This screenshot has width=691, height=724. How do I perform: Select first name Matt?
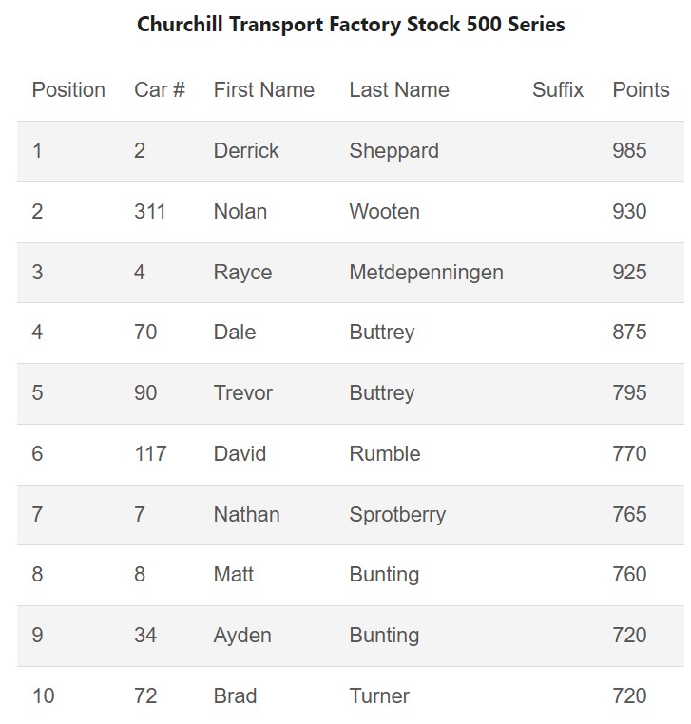click(x=234, y=575)
